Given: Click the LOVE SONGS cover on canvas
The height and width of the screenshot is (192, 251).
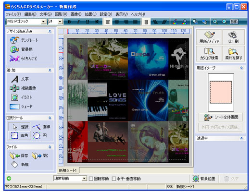Looking at the screenshot, I should (108, 100).
